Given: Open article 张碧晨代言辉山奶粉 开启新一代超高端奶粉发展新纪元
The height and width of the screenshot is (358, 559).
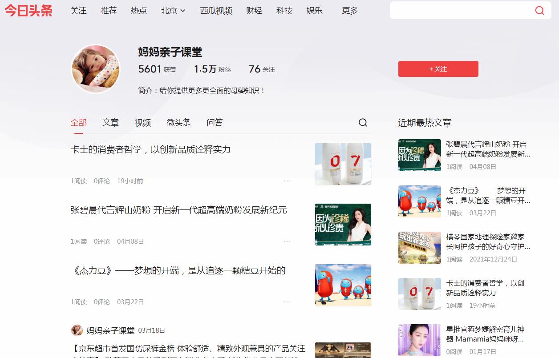Looking at the screenshot, I should point(178,210).
